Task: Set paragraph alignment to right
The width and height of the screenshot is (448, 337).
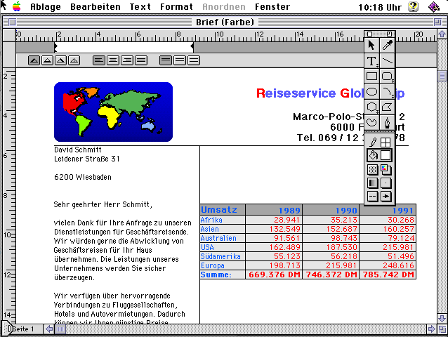Action: [x=127, y=60]
